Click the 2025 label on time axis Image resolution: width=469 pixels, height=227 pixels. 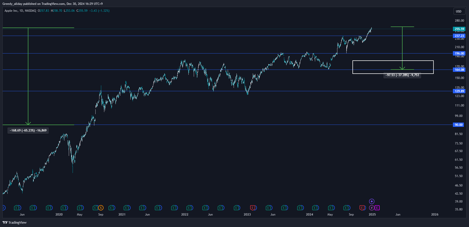[x=372, y=215]
